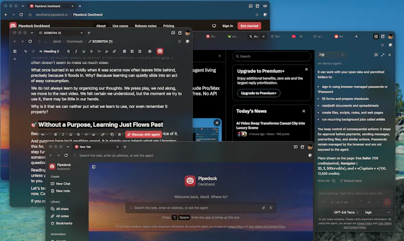This screenshot has height=241, width=404.
Task: Open GPT-5.6 Terra model selector
Action: tap(346, 212)
